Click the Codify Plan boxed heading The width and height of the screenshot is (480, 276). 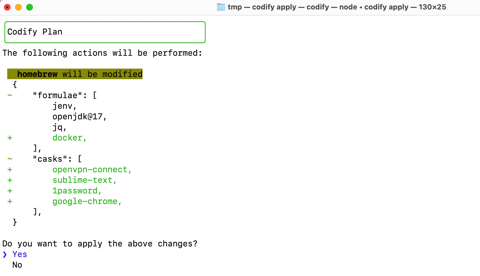click(x=35, y=32)
